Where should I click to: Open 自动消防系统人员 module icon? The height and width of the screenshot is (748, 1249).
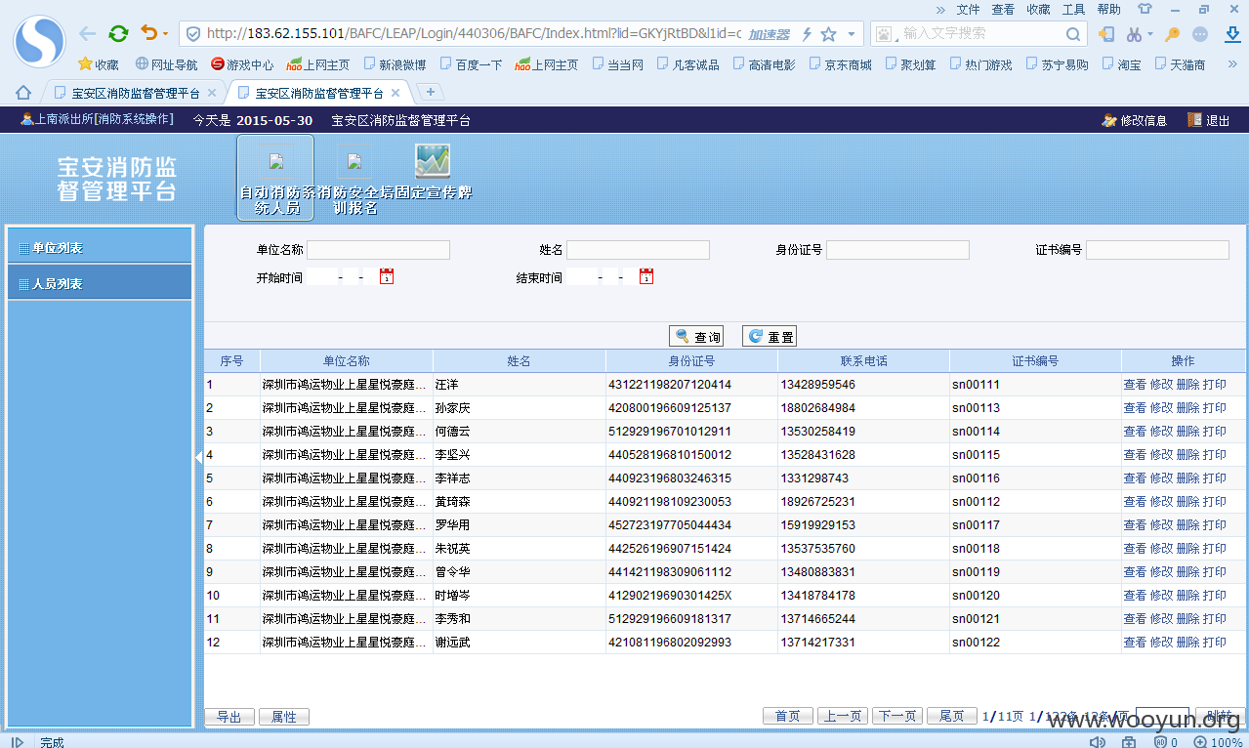(x=275, y=177)
